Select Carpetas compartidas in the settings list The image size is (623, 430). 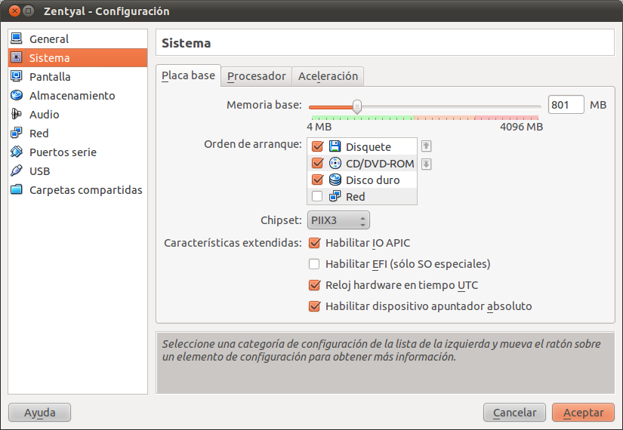78,190
